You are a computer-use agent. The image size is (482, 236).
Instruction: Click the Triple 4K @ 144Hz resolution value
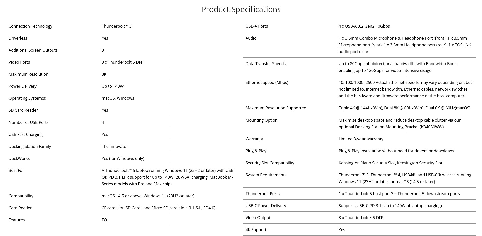pos(405,108)
